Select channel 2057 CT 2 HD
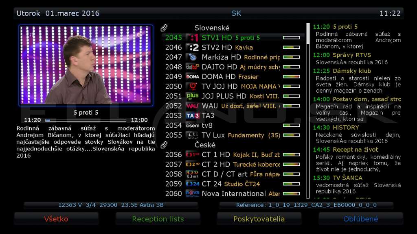 (233, 165)
